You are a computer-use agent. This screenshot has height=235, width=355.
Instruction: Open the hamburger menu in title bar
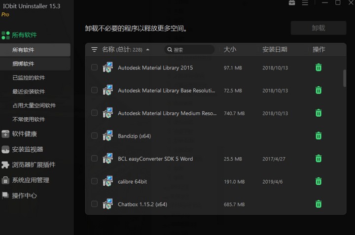pos(307,3)
